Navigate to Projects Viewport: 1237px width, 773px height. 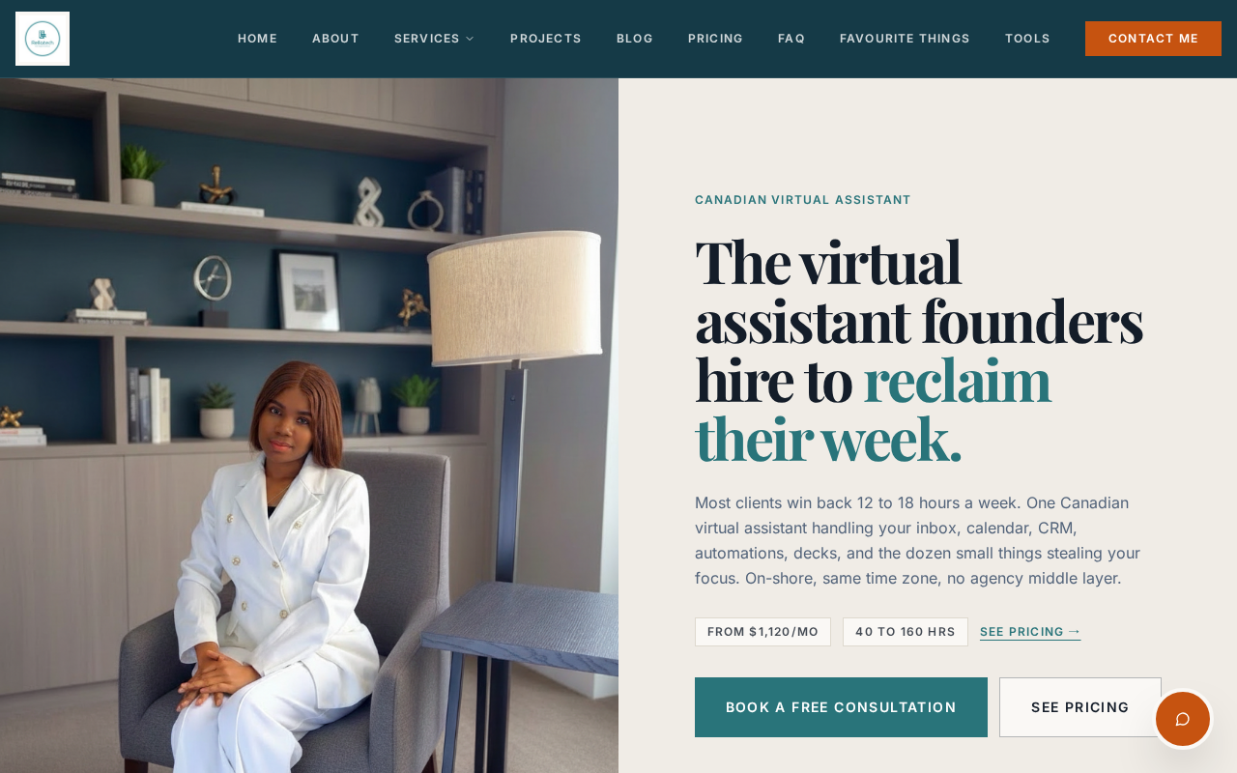click(546, 39)
